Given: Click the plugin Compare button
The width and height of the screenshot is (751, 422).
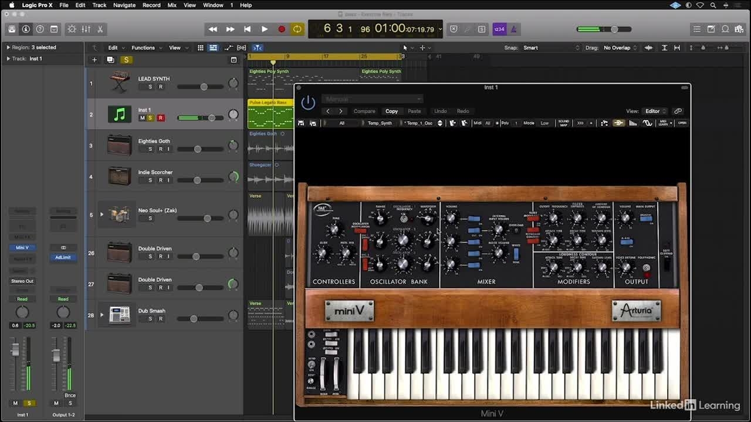Looking at the screenshot, I should (x=364, y=111).
